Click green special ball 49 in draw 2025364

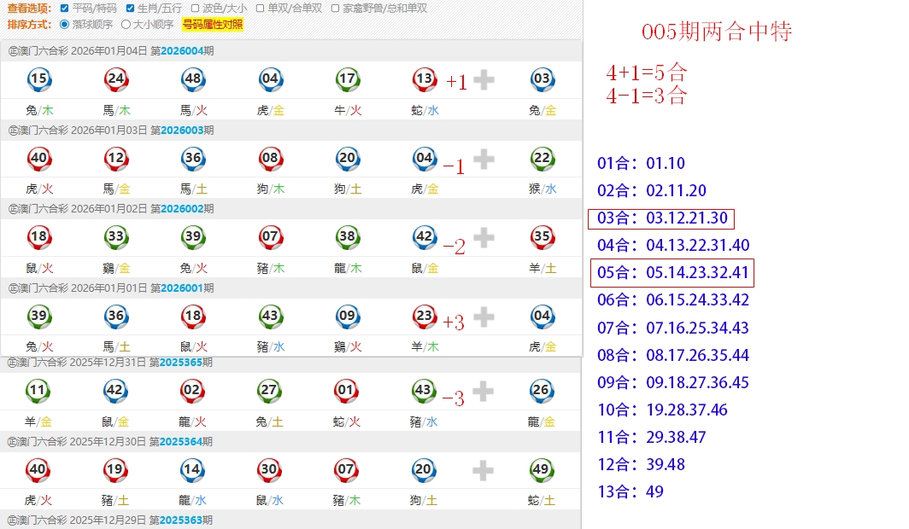click(540, 469)
